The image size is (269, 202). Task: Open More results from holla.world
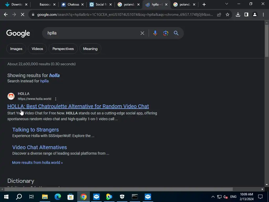(37, 163)
